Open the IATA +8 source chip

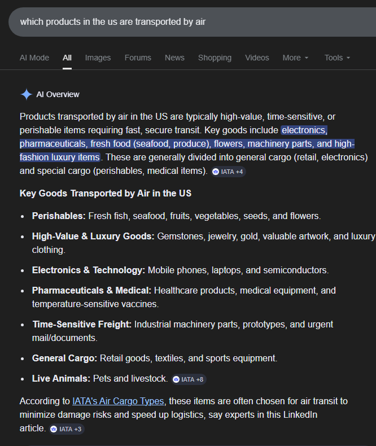[x=189, y=379]
